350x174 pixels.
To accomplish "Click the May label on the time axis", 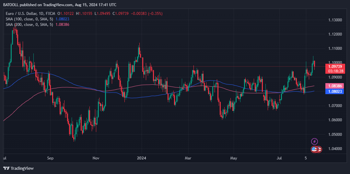I will pos(234,158).
